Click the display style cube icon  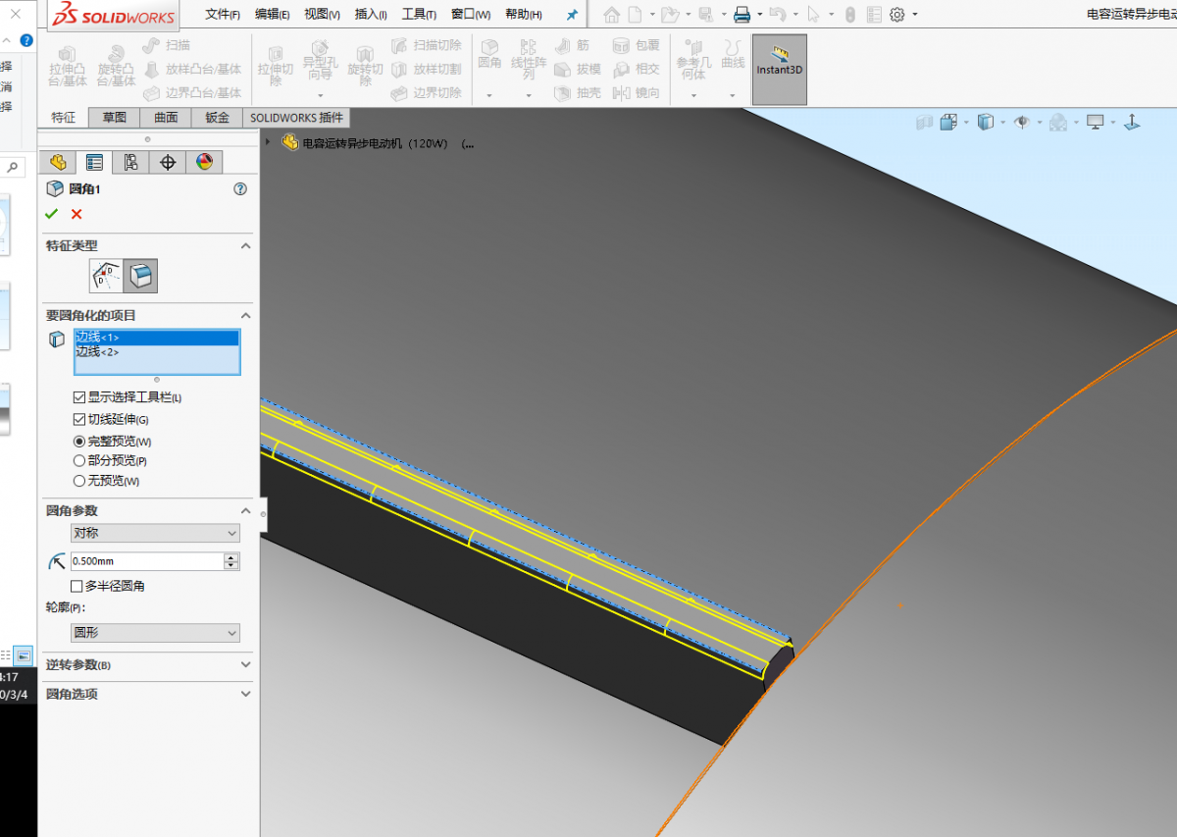pos(986,122)
